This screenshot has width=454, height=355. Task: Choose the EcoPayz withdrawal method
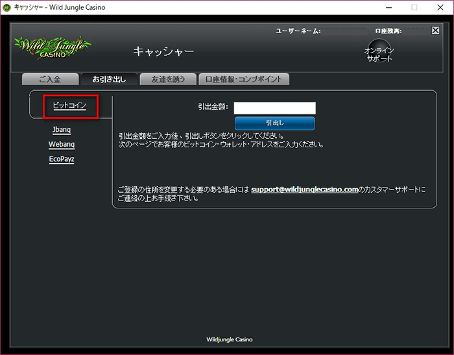point(62,159)
